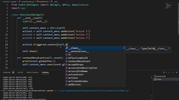Click method icon beside acceptDrops
179x100 pixels.
point(67,65)
